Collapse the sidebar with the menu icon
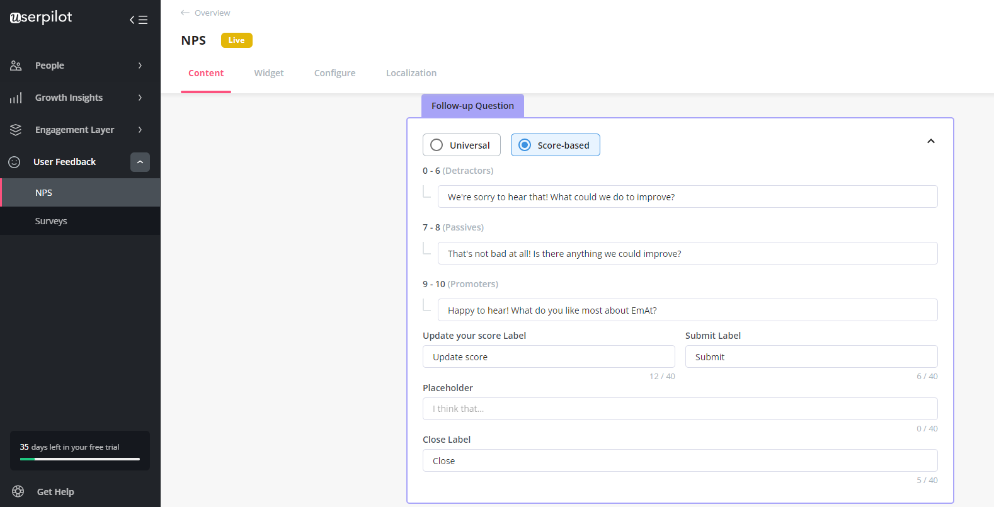 click(x=139, y=20)
